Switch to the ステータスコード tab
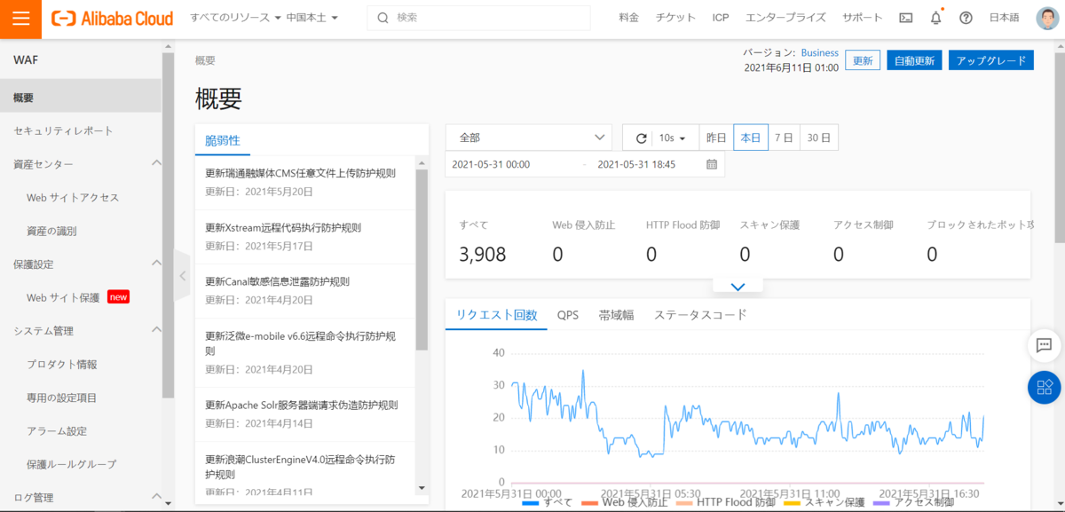 pyautogui.click(x=700, y=314)
